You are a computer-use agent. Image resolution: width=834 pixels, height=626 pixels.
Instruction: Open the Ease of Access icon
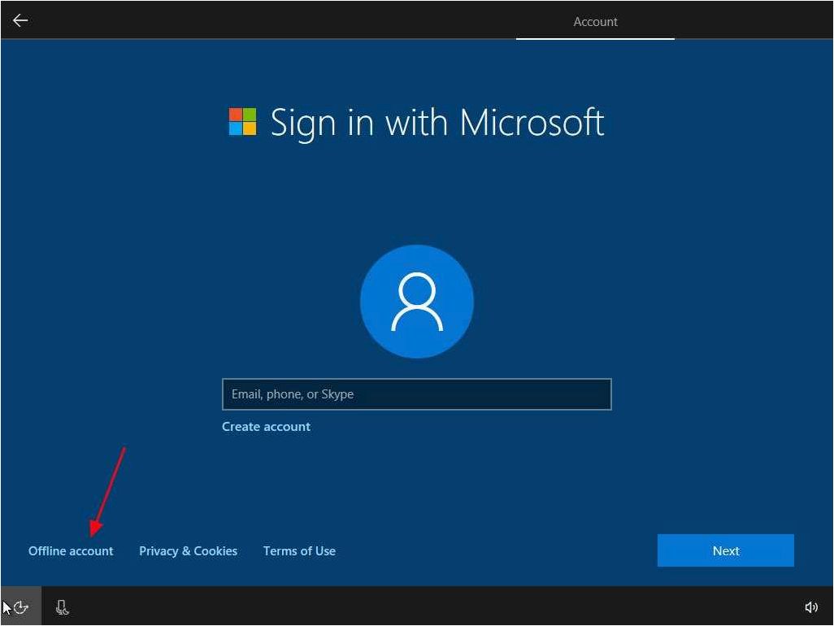(21, 606)
